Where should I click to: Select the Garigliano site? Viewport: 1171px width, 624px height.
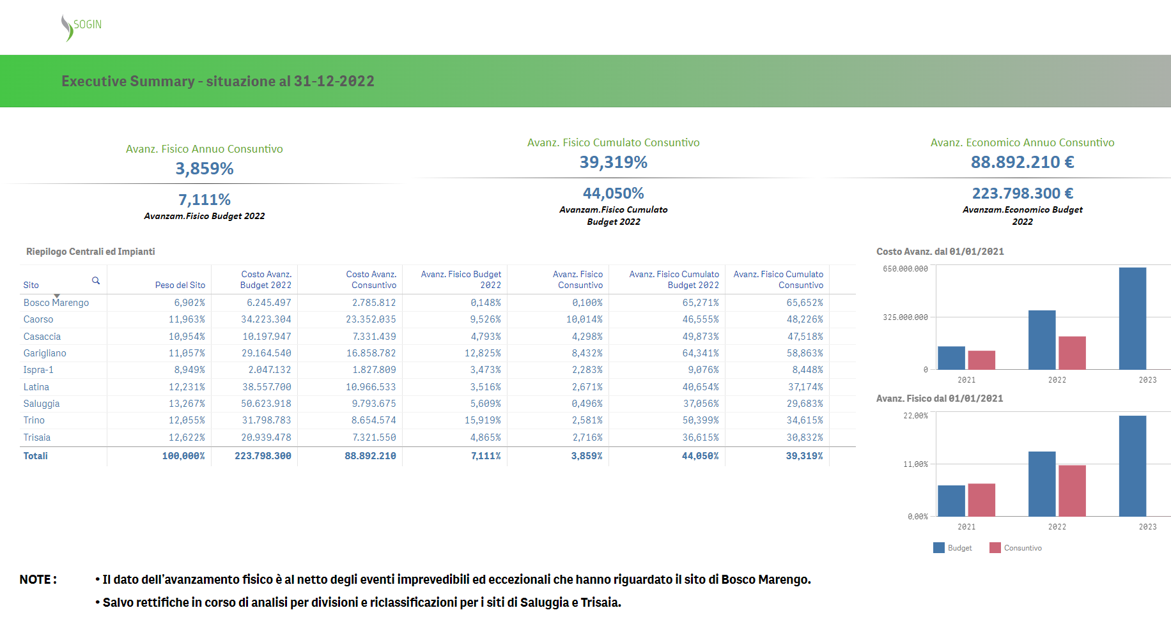(x=45, y=353)
